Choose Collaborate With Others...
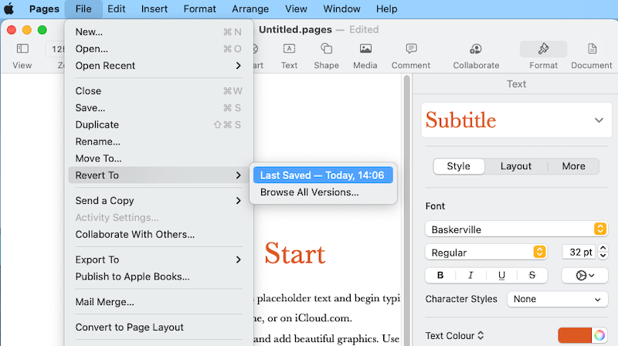This screenshot has height=346, width=618. 159,235
